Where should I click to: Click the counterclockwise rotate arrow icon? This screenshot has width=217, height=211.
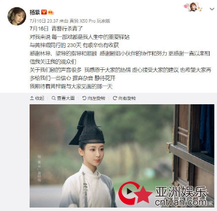tap(84, 98)
